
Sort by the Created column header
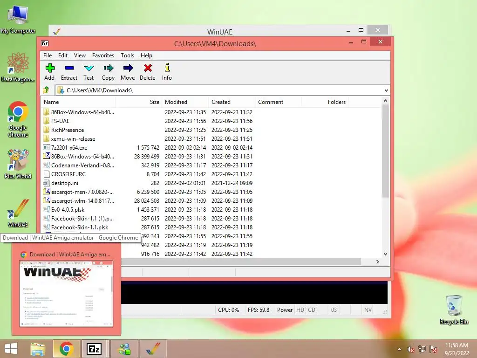[x=232, y=102]
